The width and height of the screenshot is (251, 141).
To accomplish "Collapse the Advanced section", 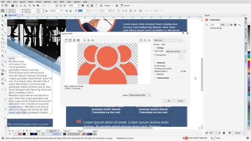I will pos(155,63).
